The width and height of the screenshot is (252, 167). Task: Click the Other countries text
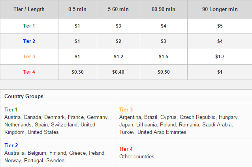[137, 157]
